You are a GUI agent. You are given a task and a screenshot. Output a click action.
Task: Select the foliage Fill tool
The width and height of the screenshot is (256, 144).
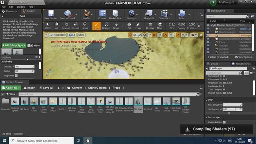click(x=129, y=26)
